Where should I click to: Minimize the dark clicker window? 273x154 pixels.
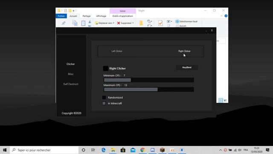pos(206,30)
